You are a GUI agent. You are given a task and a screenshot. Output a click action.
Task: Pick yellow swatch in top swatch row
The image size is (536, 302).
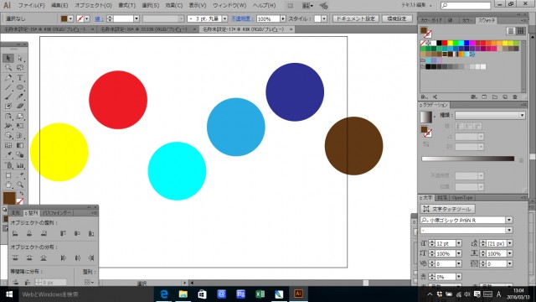[x=450, y=43]
